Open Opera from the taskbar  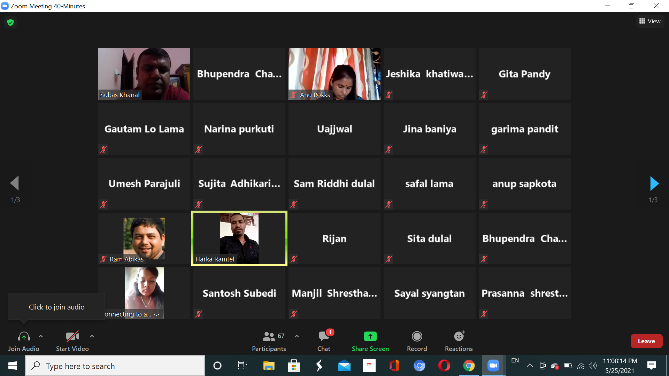tap(444, 366)
